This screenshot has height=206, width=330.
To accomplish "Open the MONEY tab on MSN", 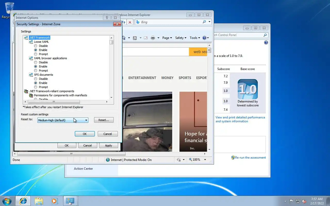I will [167, 78].
